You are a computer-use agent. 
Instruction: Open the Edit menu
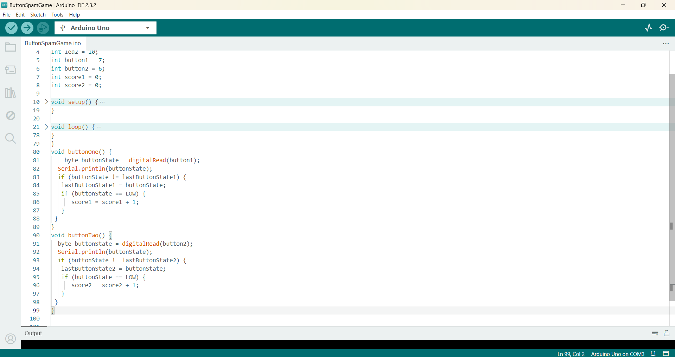[x=20, y=15]
